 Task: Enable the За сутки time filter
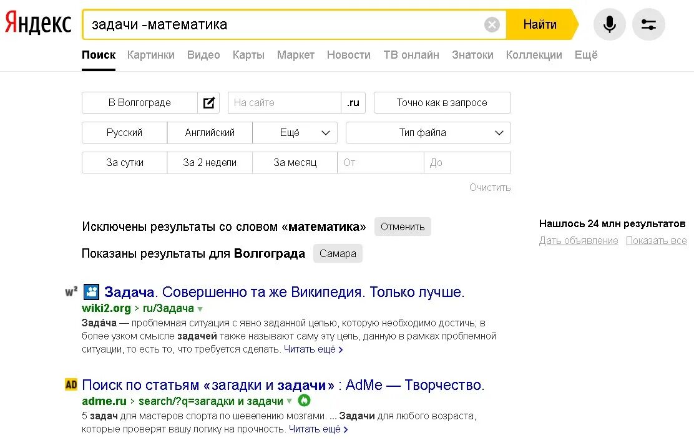pos(124,162)
